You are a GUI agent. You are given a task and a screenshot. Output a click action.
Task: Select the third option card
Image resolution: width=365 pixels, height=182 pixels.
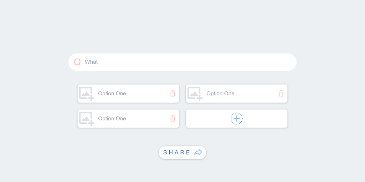click(146, 118)
